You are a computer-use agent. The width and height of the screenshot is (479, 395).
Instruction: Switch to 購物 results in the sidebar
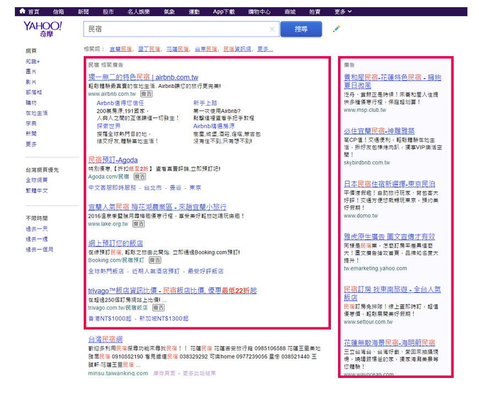point(31,102)
